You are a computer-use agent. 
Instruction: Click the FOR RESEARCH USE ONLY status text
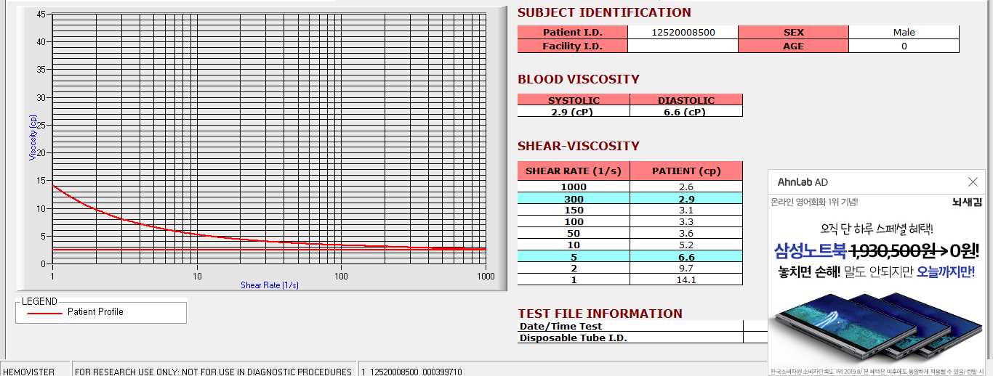(213, 371)
